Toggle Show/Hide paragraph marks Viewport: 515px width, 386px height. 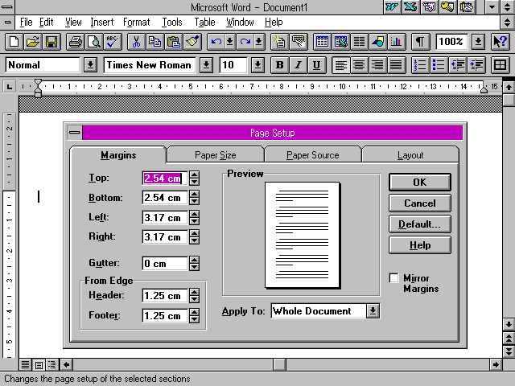420,42
